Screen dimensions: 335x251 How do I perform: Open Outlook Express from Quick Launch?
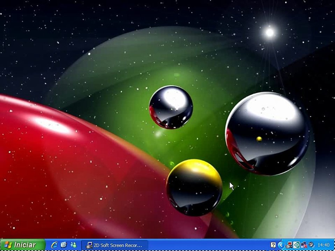(64, 245)
